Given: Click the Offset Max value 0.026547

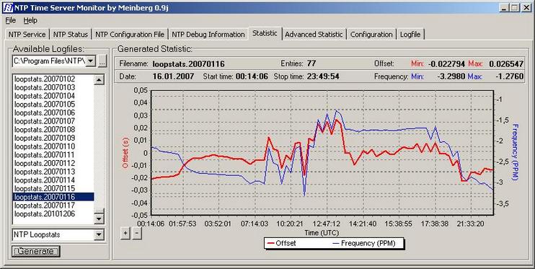Looking at the screenshot, I should point(506,64).
